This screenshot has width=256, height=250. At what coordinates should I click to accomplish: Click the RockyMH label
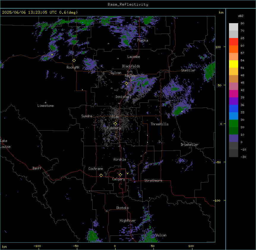pyautogui.click(x=73, y=67)
